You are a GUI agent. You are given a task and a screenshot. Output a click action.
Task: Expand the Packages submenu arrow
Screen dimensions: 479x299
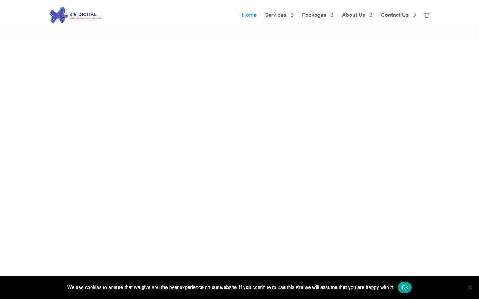point(332,15)
